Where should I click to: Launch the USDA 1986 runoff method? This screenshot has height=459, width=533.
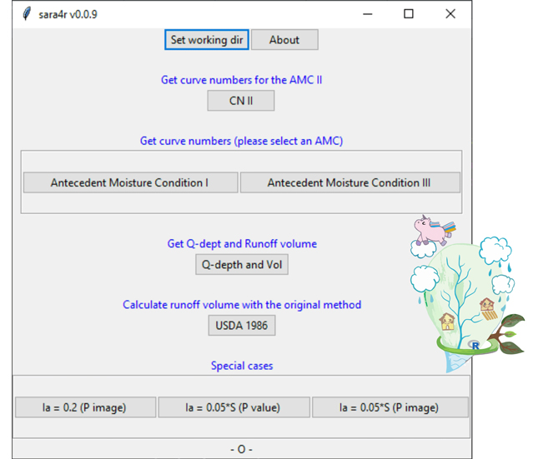coord(241,325)
